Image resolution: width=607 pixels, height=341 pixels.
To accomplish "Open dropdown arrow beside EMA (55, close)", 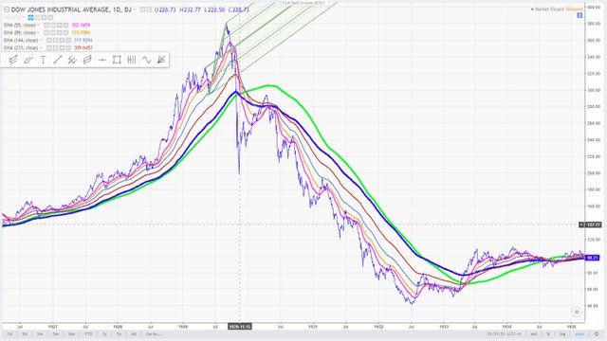I will pos(39,26).
